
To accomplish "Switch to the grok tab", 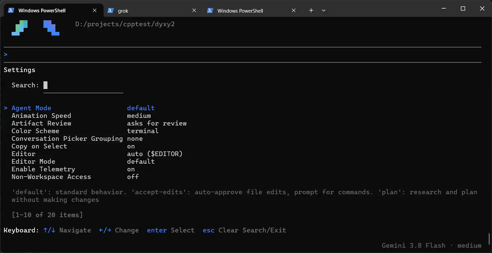I will point(153,11).
